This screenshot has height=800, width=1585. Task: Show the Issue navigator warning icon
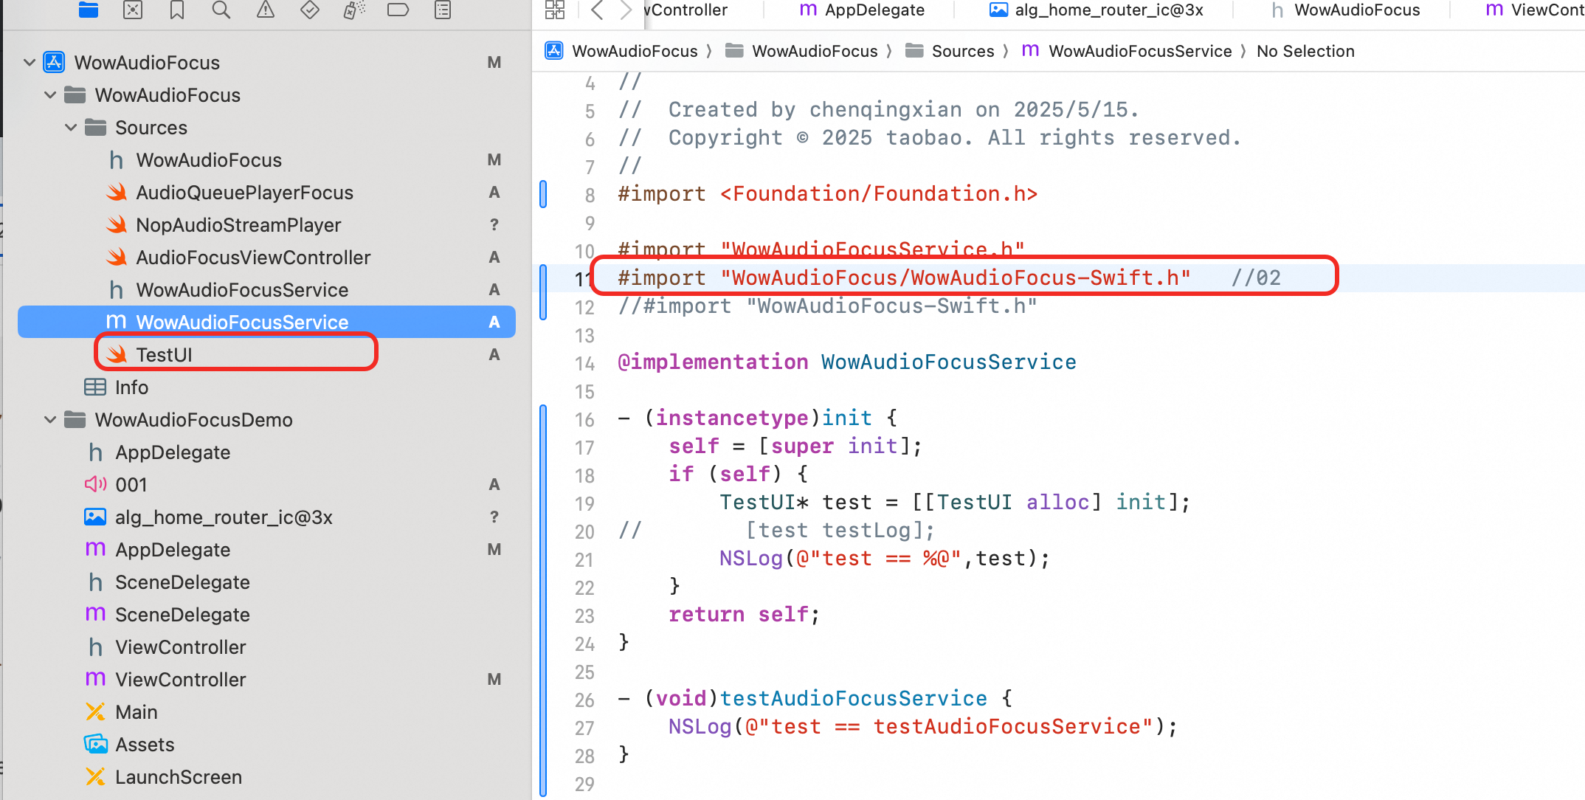266,10
